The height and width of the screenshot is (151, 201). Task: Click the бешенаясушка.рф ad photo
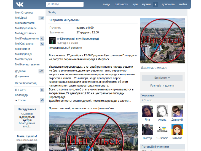27,147
